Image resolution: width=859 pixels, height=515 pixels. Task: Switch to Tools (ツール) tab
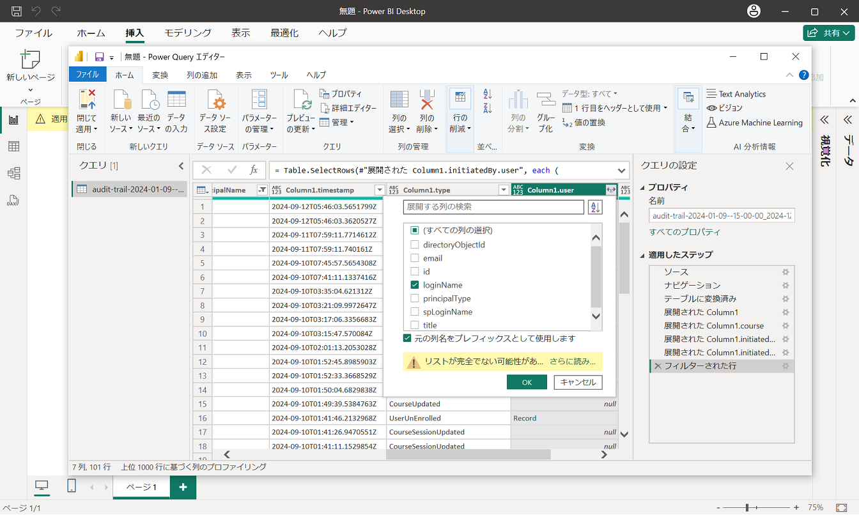click(x=279, y=75)
